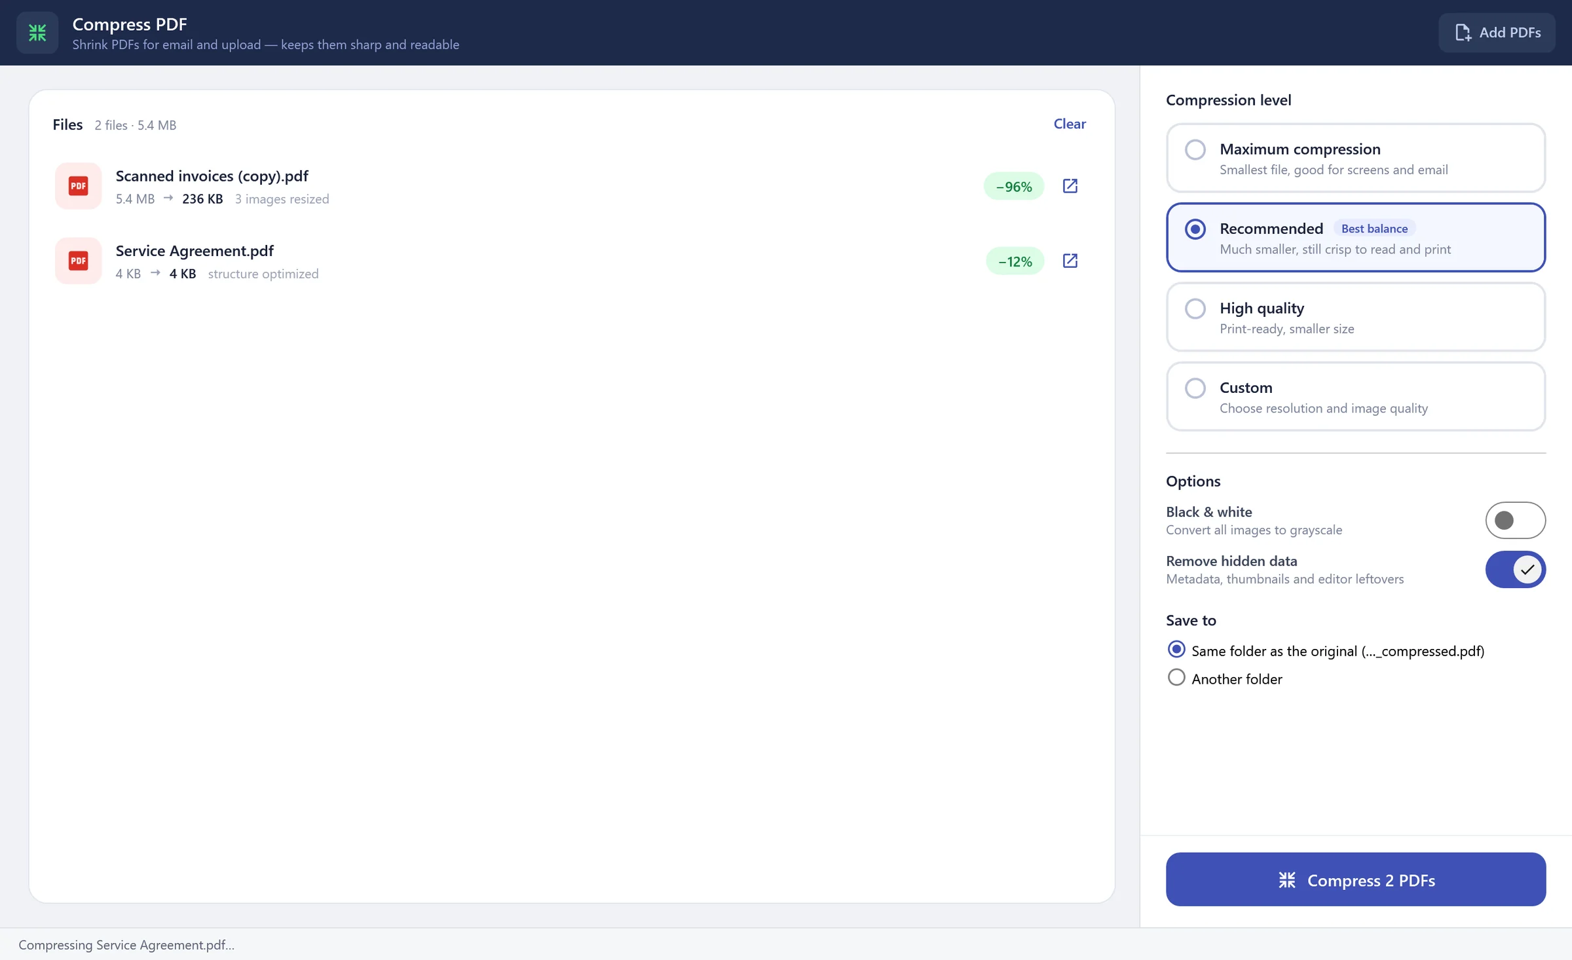The width and height of the screenshot is (1572, 960).
Task: Add more PDFs with Add PDFs button
Action: click(x=1497, y=33)
